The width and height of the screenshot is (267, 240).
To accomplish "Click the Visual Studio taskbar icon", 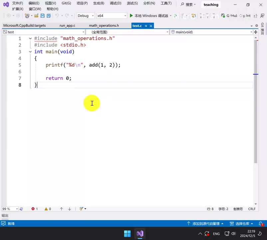I will [140, 234].
